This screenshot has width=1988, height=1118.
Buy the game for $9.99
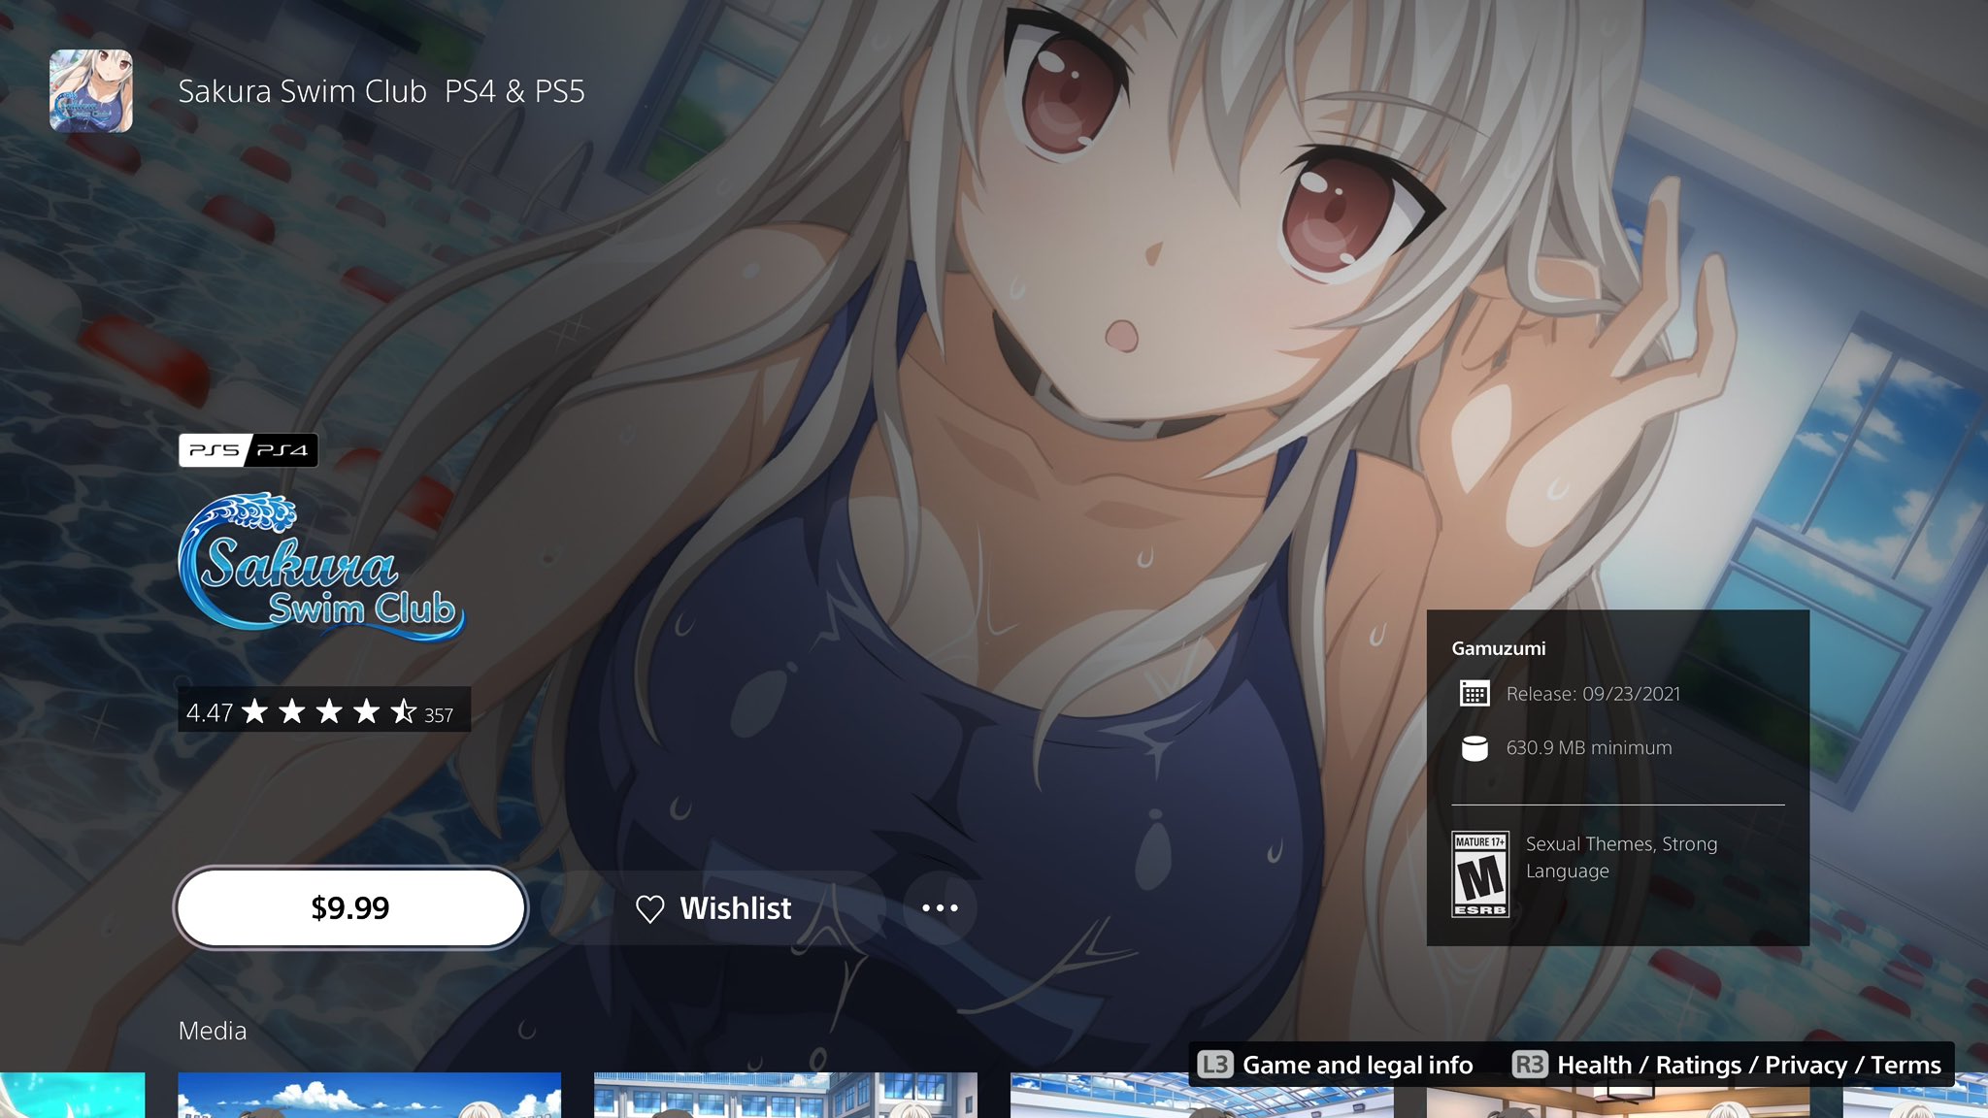[350, 907]
